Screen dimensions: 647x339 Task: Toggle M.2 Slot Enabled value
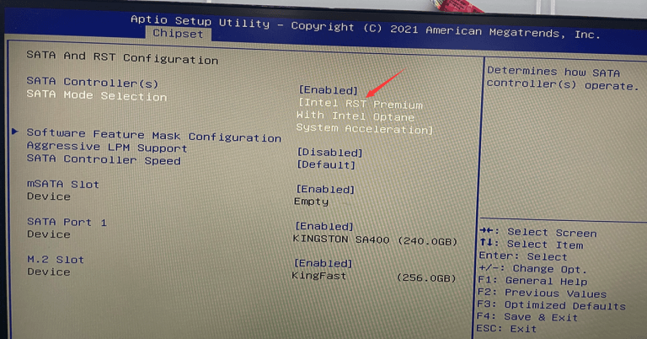323,263
